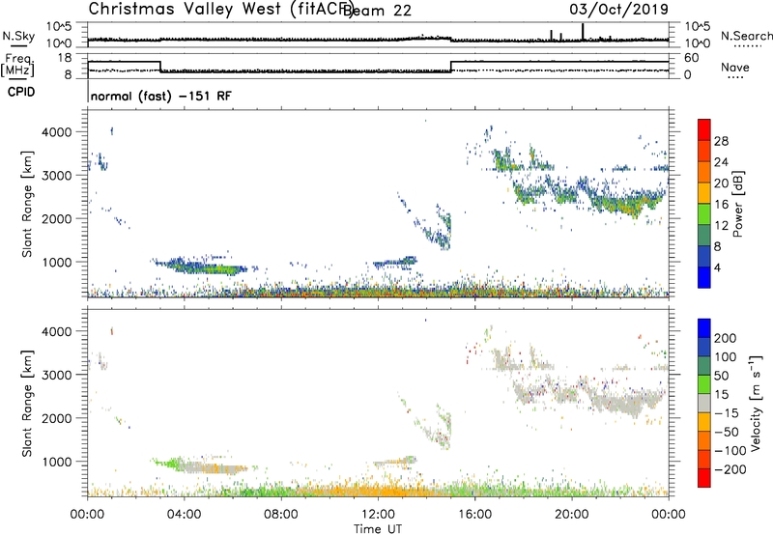
Task: Click the -100 tick label on Velocity colorbar
Action: point(730,450)
